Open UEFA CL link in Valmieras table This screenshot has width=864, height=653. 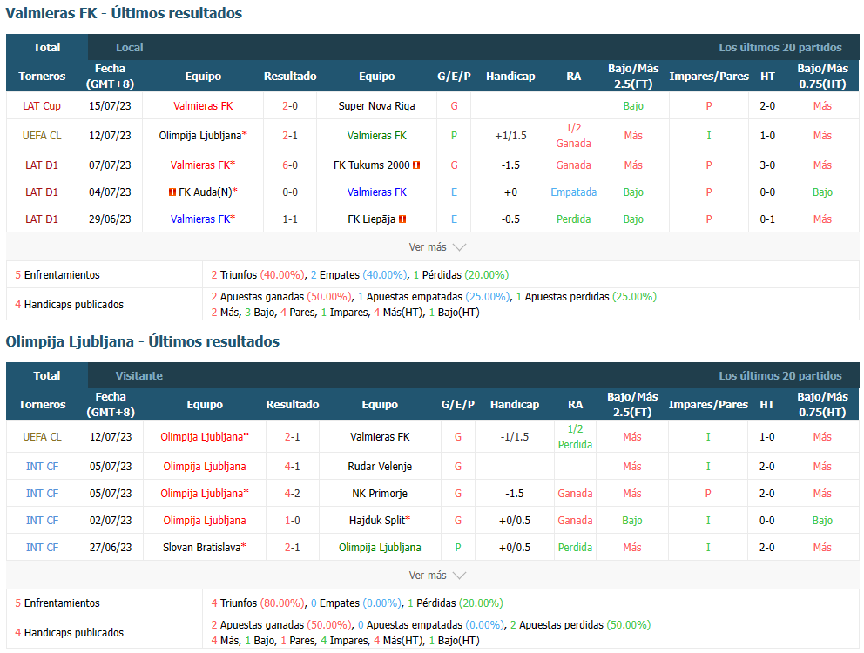[42, 136]
